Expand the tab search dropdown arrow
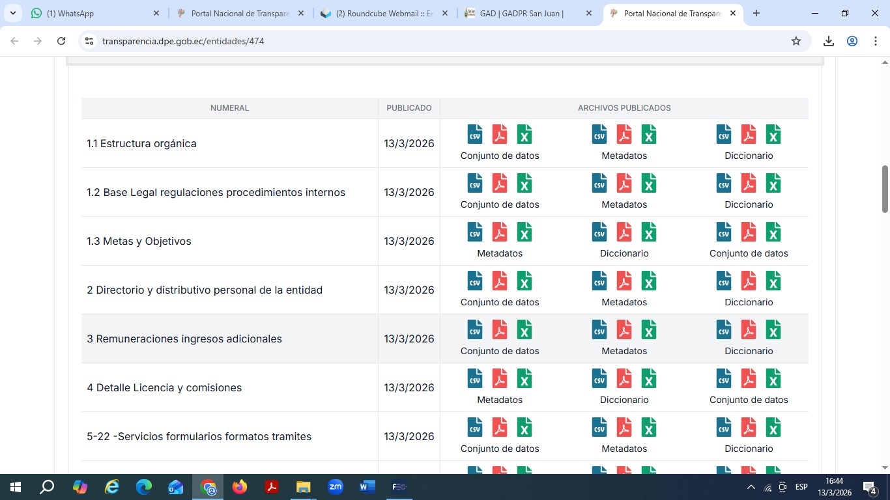 [13, 13]
